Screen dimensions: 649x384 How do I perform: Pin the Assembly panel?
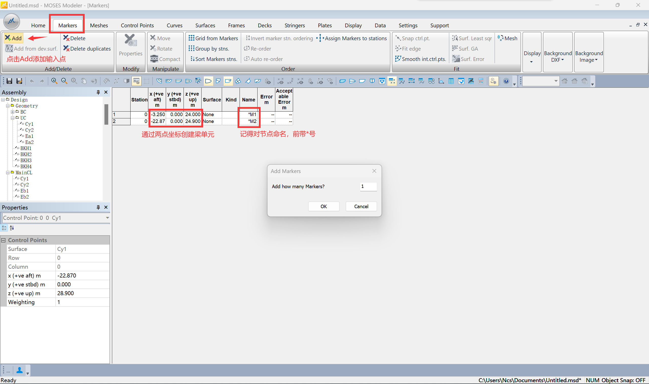tap(98, 92)
